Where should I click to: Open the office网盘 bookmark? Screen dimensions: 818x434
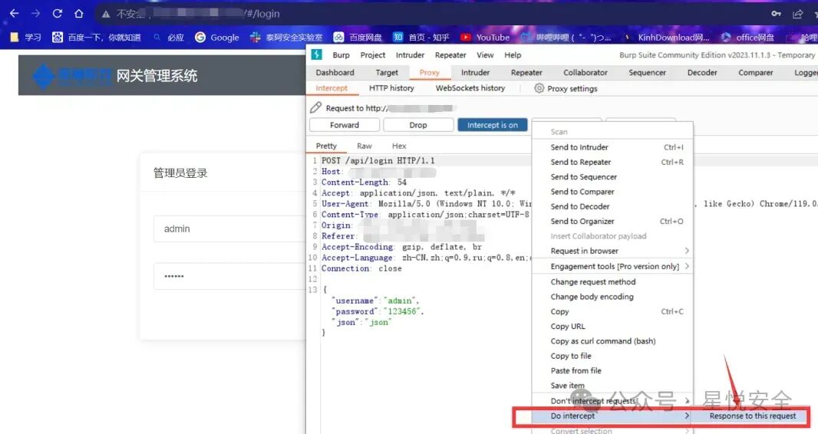coord(748,37)
